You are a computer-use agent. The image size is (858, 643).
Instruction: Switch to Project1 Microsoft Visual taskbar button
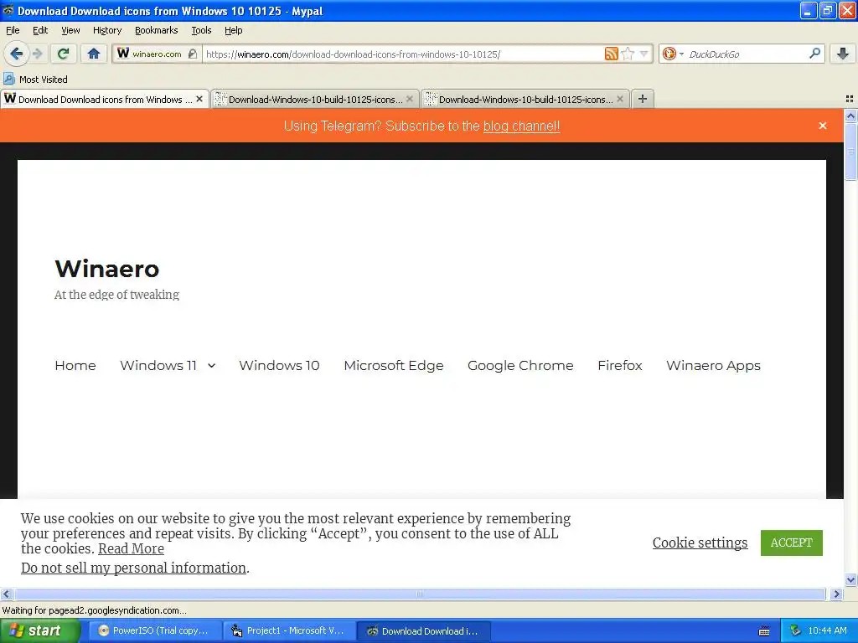click(289, 630)
